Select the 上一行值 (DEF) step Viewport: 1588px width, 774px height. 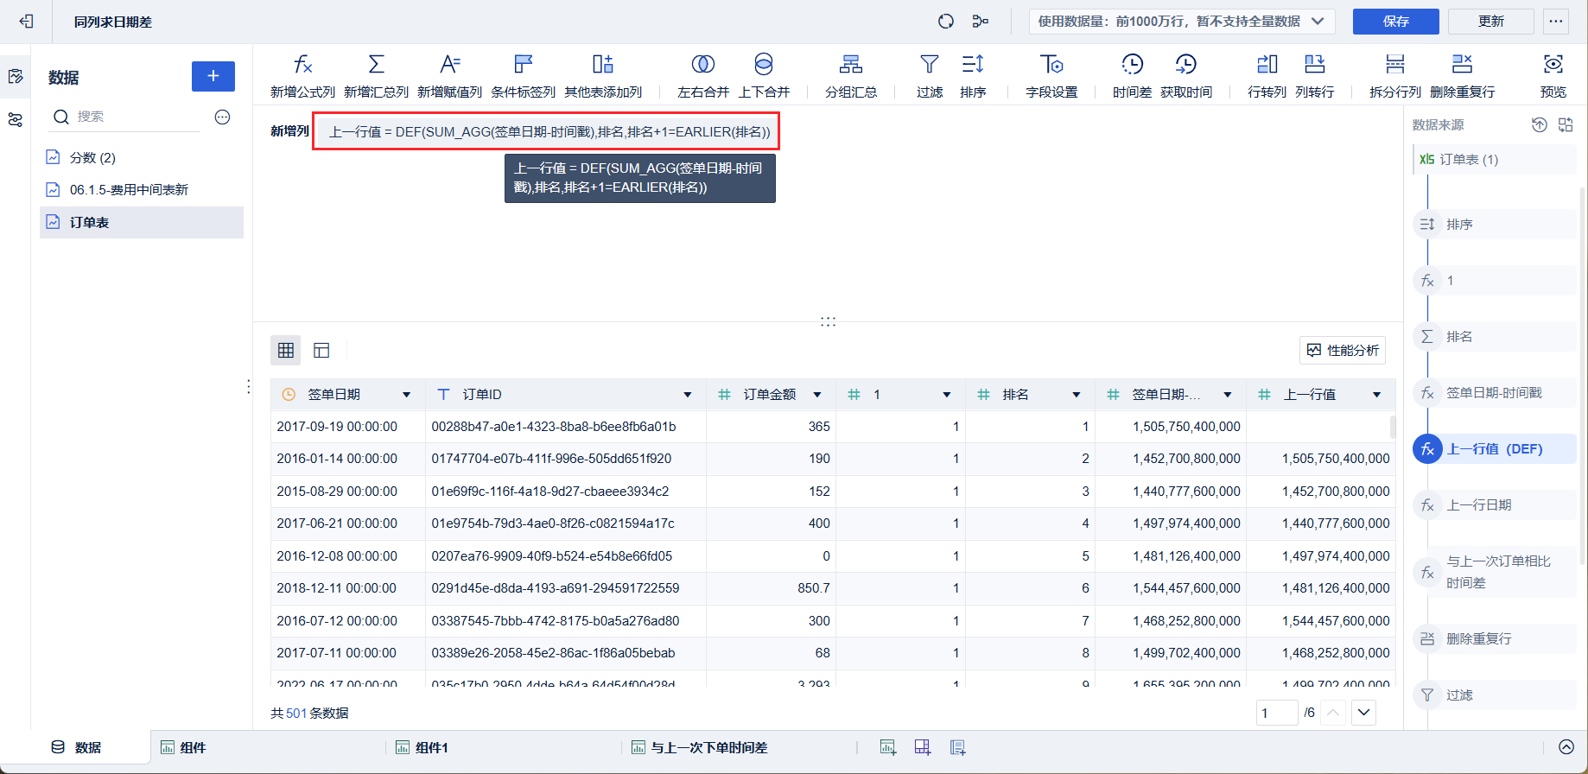point(1495,449)
